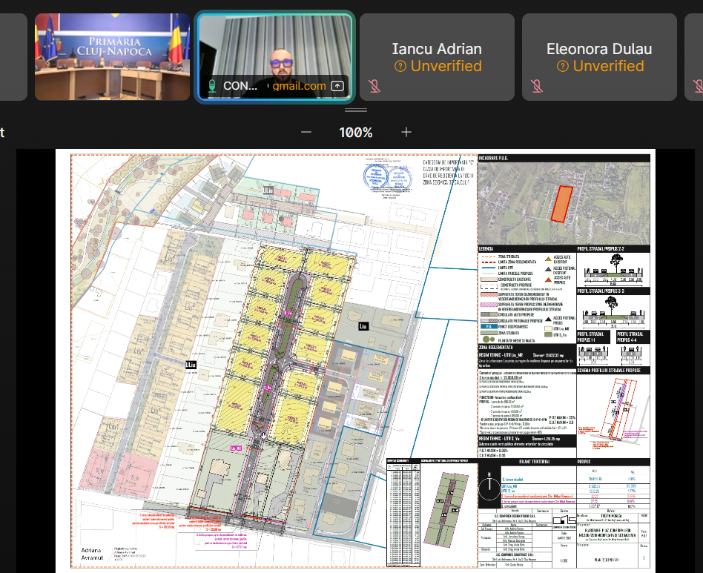Click the blue round stamp on the plan

tap(376, 176)
